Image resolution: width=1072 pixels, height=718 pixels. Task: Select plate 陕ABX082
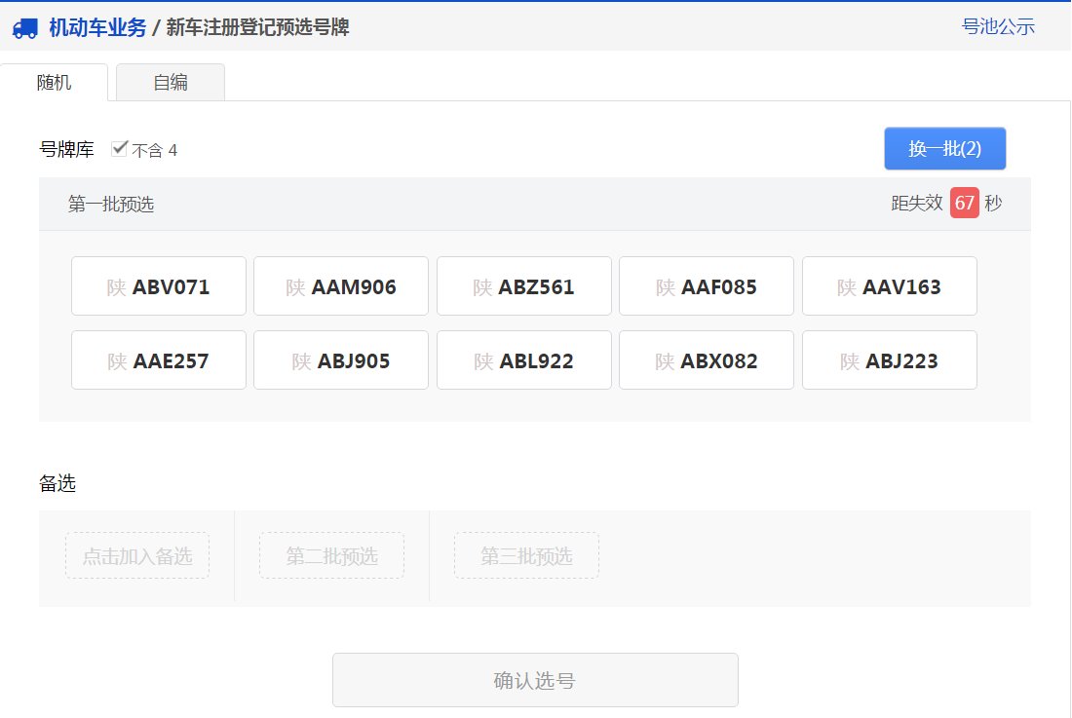click(x=706, y=359)
